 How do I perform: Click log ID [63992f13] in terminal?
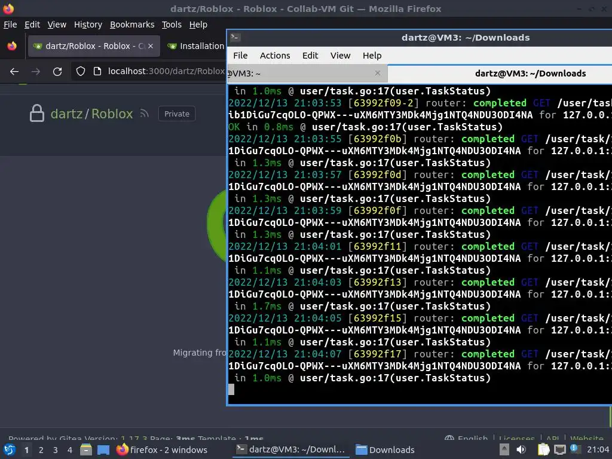click(378, 282)
